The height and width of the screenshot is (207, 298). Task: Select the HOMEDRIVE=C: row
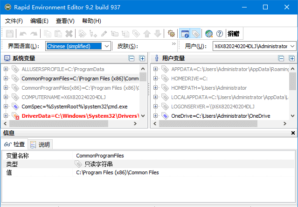(x=189, y=79)
